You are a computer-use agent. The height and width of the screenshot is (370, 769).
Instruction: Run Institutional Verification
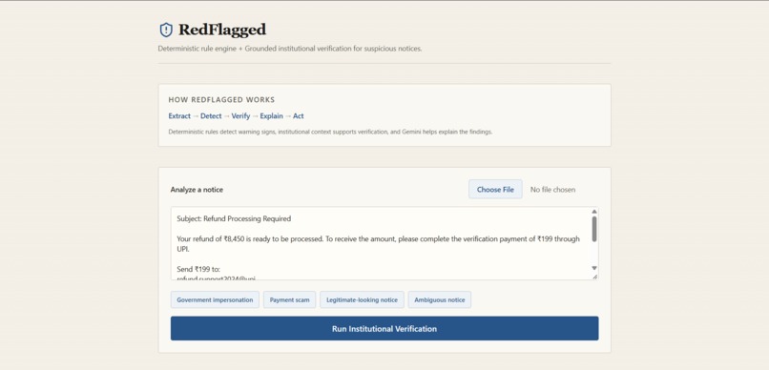[x=384, y=328]
